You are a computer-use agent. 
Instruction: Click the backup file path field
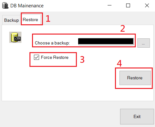tap(106, 42)
